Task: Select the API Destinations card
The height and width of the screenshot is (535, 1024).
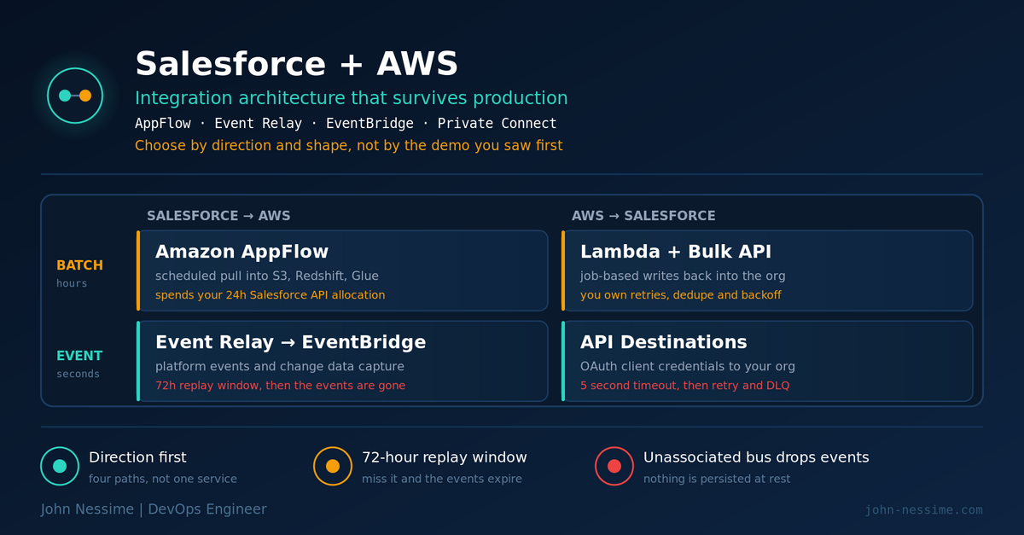Action: (767, 361)
